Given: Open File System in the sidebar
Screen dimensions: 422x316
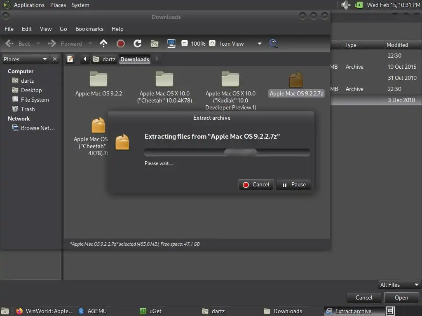Looking at the screenshot, I should (x=30, y=100).
